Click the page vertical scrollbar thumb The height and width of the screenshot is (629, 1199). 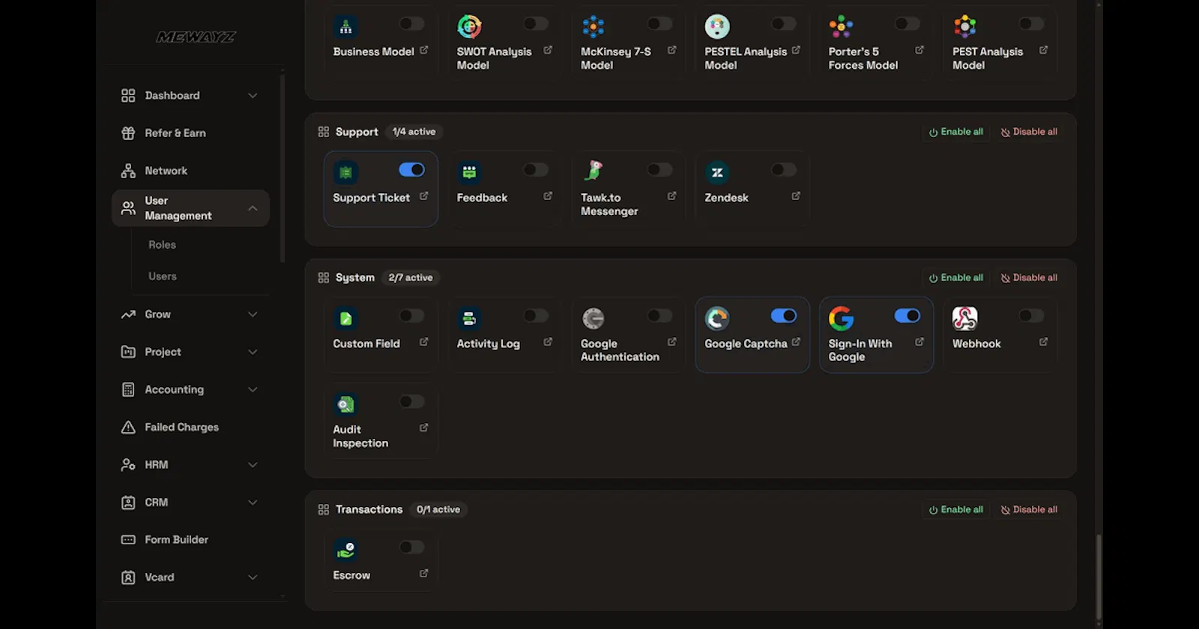click(1099, 577)
